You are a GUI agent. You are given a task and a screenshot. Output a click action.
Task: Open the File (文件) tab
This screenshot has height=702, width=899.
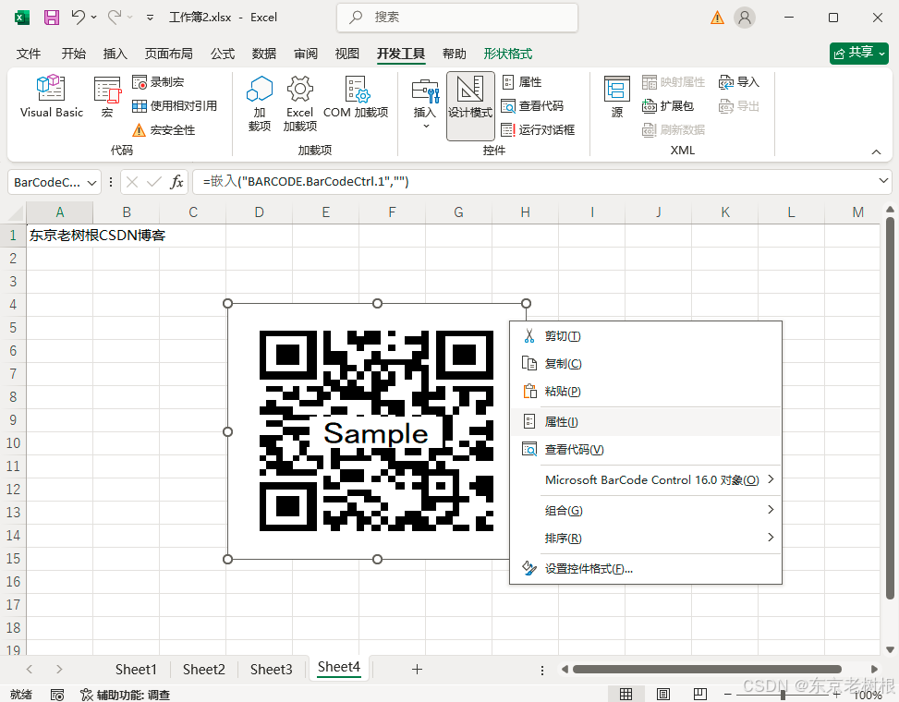29,54
